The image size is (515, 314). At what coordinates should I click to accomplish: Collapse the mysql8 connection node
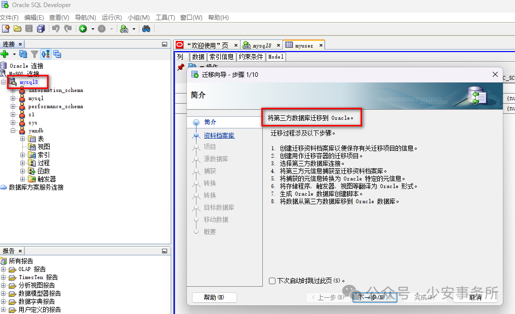(x=3, y=82)
